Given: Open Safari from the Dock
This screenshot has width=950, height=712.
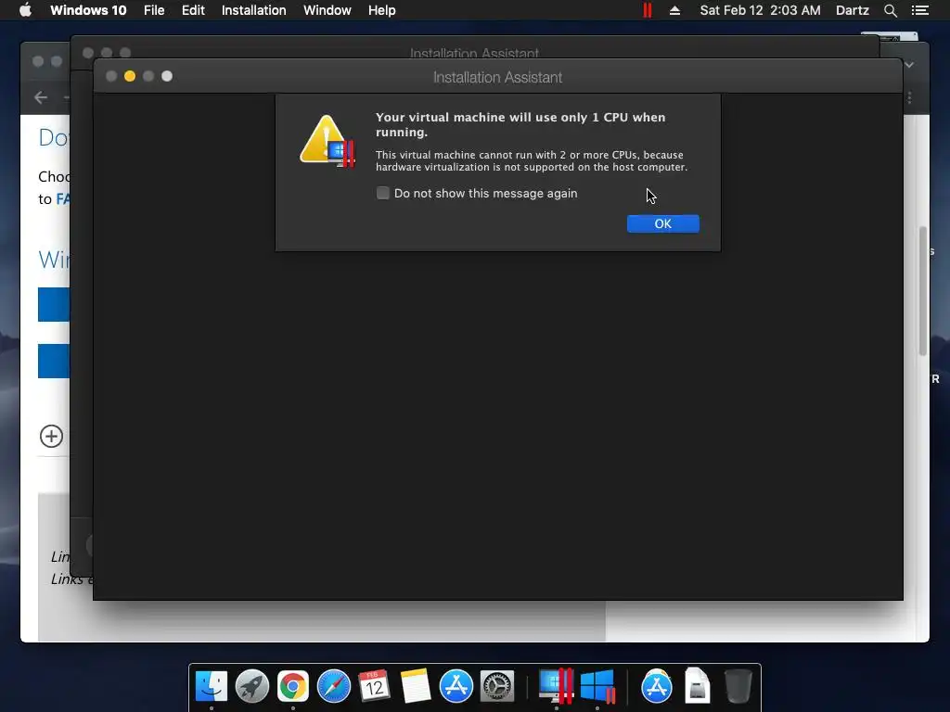Looking at the screenshot, I should (334, 686).
